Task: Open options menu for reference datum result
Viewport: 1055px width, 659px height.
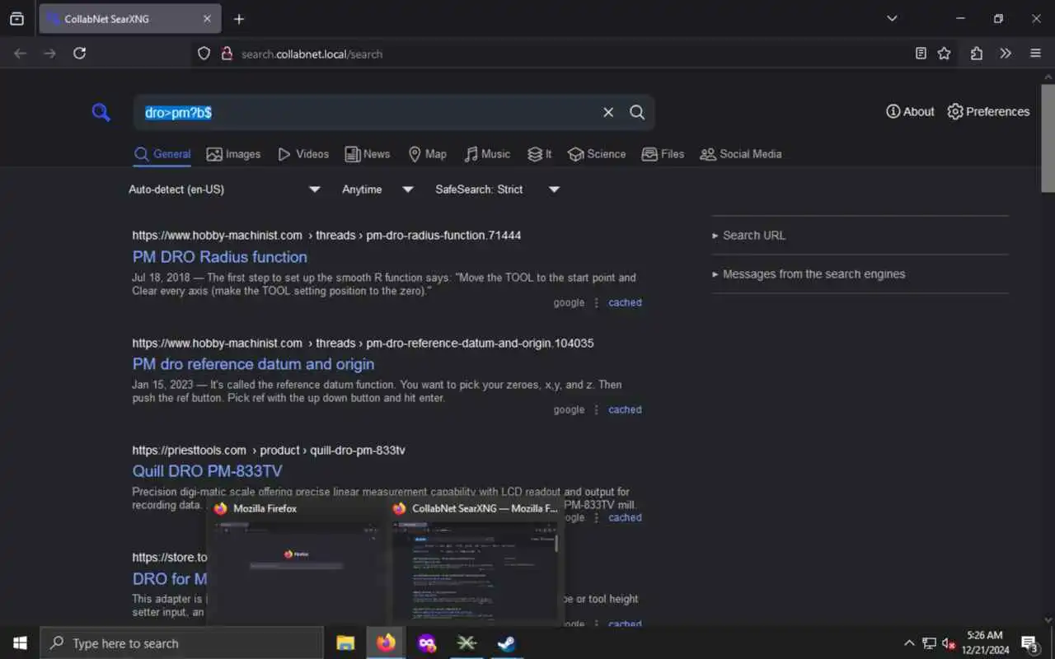Action: click(597, 409)
